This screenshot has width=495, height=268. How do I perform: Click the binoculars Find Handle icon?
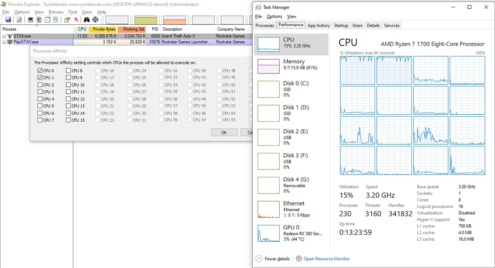click(87, 20)
